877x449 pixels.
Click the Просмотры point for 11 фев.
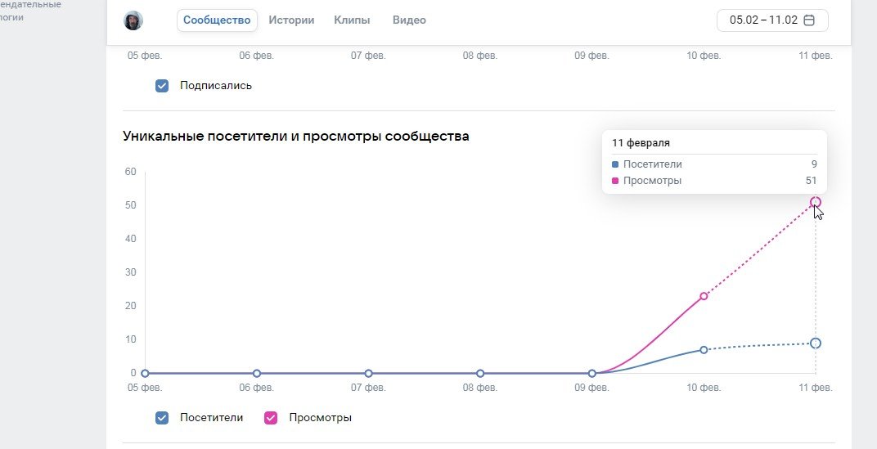click(x=816, y=202)
